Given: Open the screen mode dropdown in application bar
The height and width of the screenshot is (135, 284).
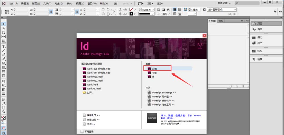Looking at the screenshot, I should (150, 3).
